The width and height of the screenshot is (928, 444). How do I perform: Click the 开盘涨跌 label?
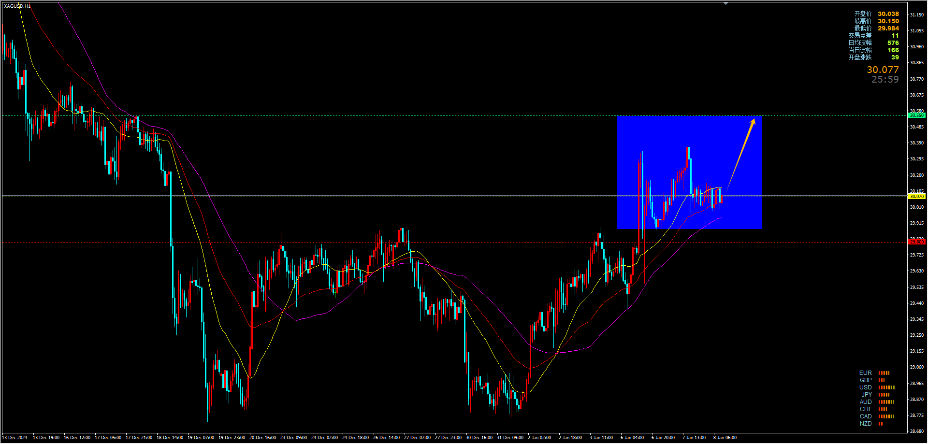point(860,57)
